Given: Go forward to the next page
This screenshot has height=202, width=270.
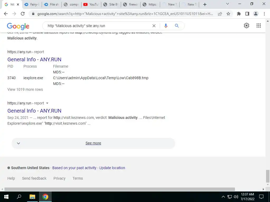Looking at the screenshot, I should [14, 14].
